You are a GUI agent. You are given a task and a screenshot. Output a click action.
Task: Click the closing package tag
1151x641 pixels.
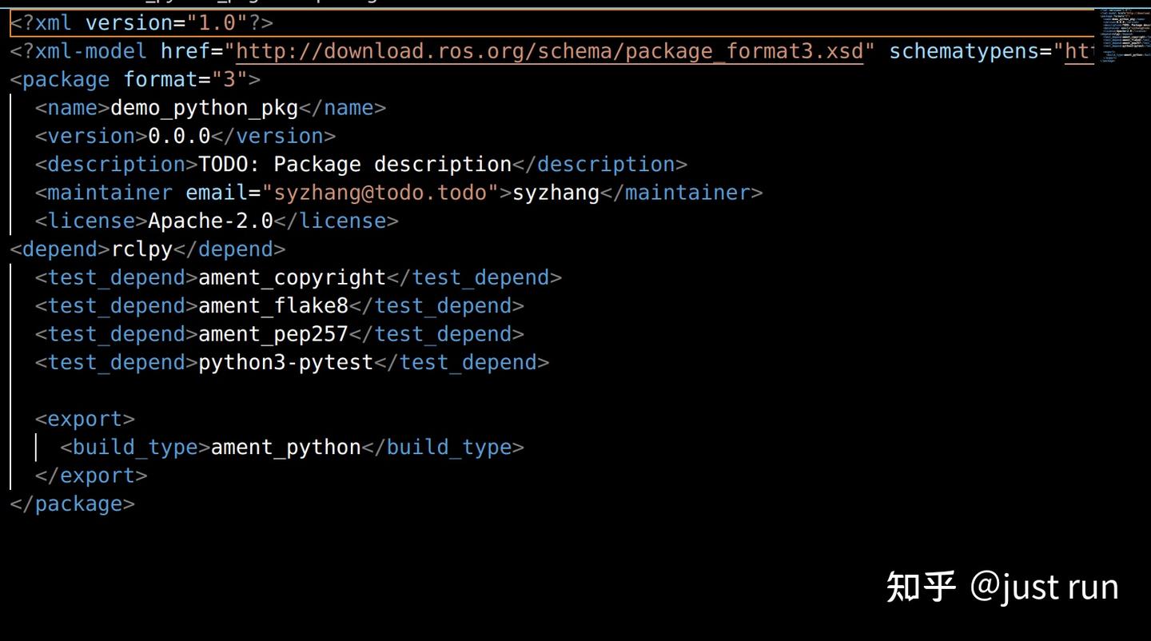(x=72, y=504)
